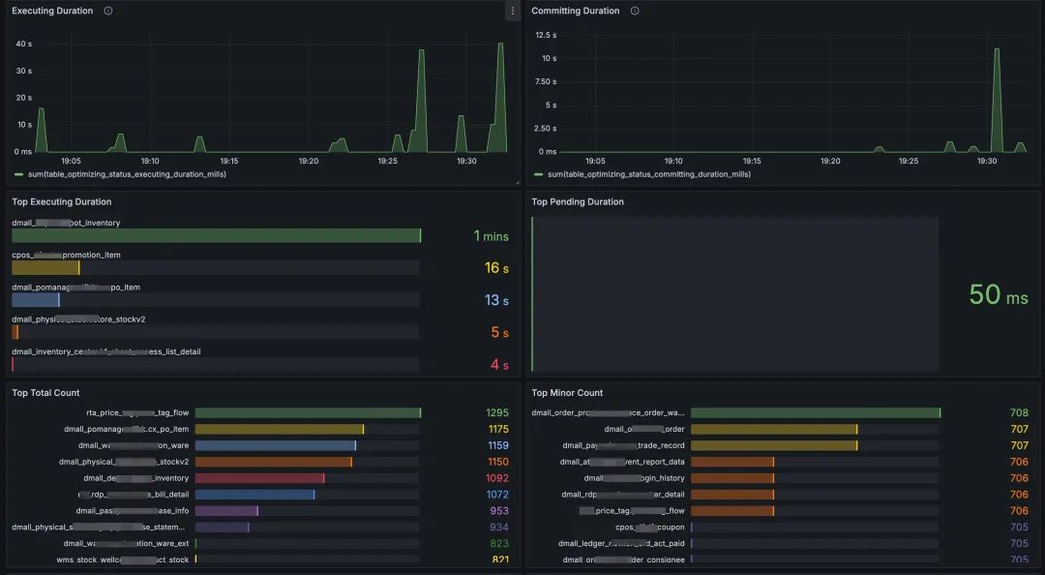Toggle the executing_duration_mills legend series
This screenshot has height=575, width=1045.
click(127, 174)
